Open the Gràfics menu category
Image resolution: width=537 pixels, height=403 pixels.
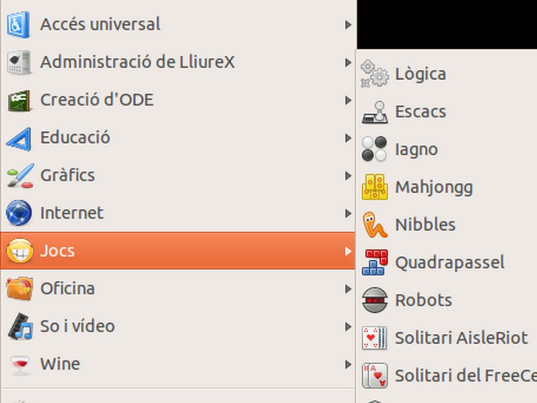[x=178, y=175]
